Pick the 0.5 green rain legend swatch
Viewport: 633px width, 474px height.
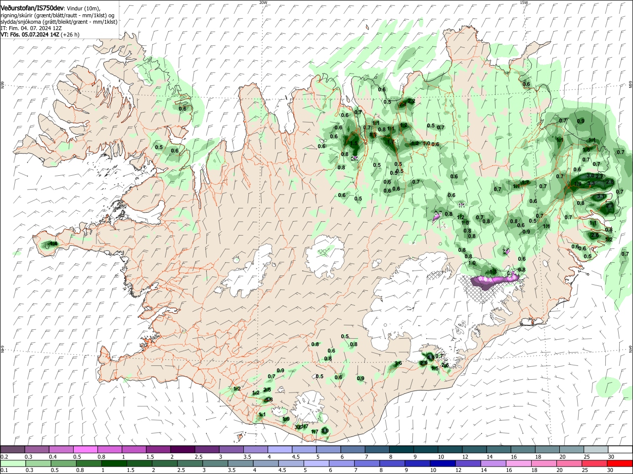click(x=63, y=463)
